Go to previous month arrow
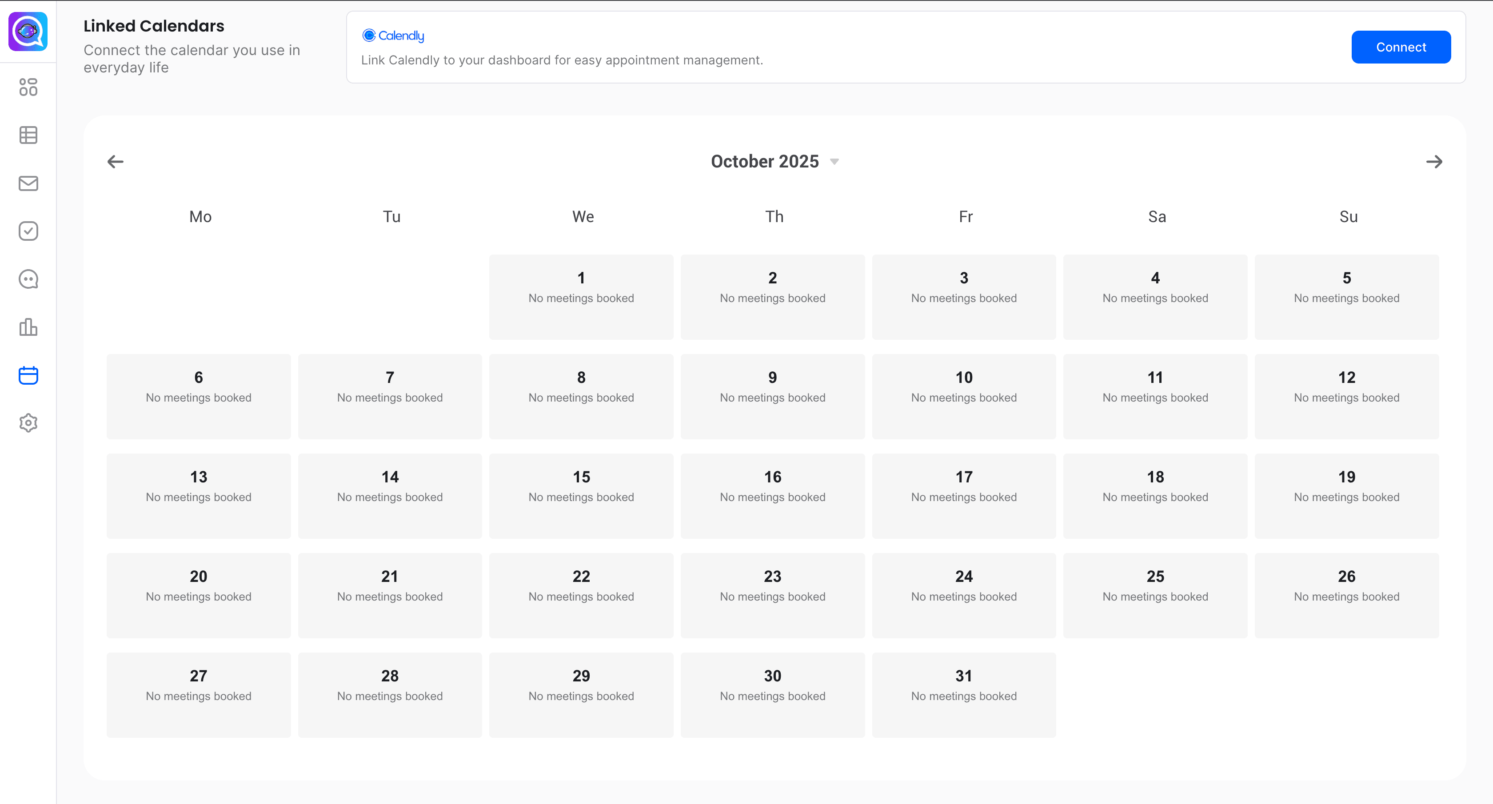This screenshot has height=804, width=1493. click(x=116, y=162)
